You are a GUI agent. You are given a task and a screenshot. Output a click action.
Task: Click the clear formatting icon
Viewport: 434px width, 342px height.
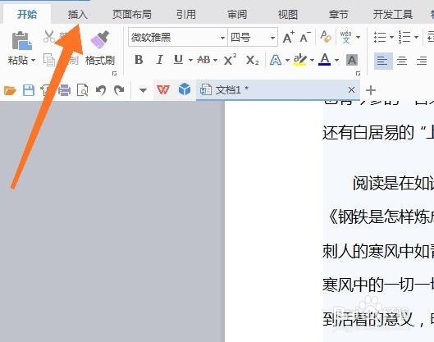(326, 37)
